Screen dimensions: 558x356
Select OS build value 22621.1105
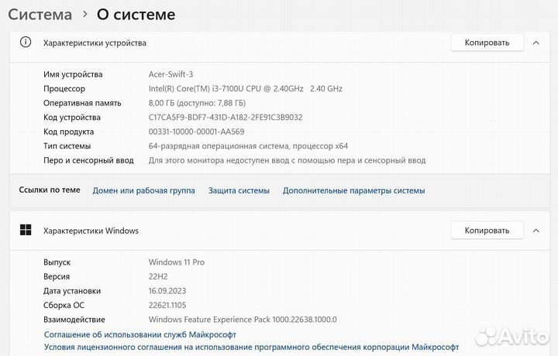(167, 305)
